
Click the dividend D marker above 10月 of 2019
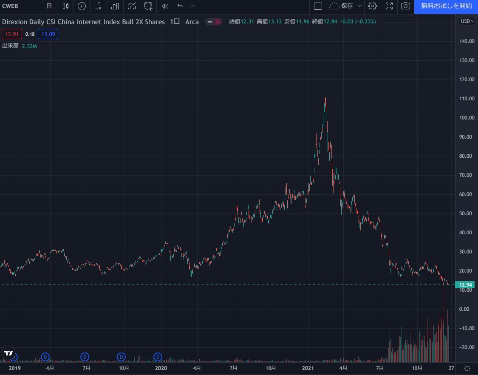click(121, 357)
